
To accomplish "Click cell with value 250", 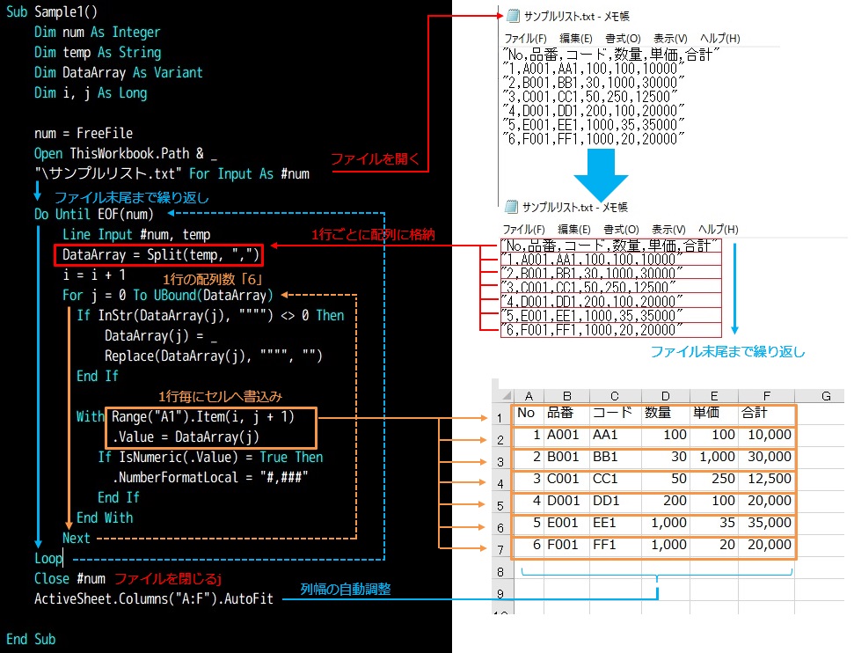I will [x=714, y=479].
